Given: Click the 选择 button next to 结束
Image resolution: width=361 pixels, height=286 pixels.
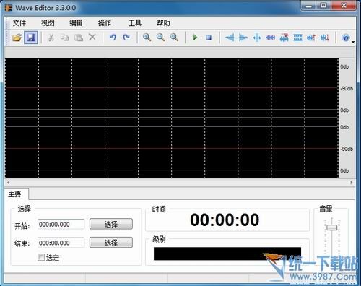Looking at the screenshot, I should point(111,243).
